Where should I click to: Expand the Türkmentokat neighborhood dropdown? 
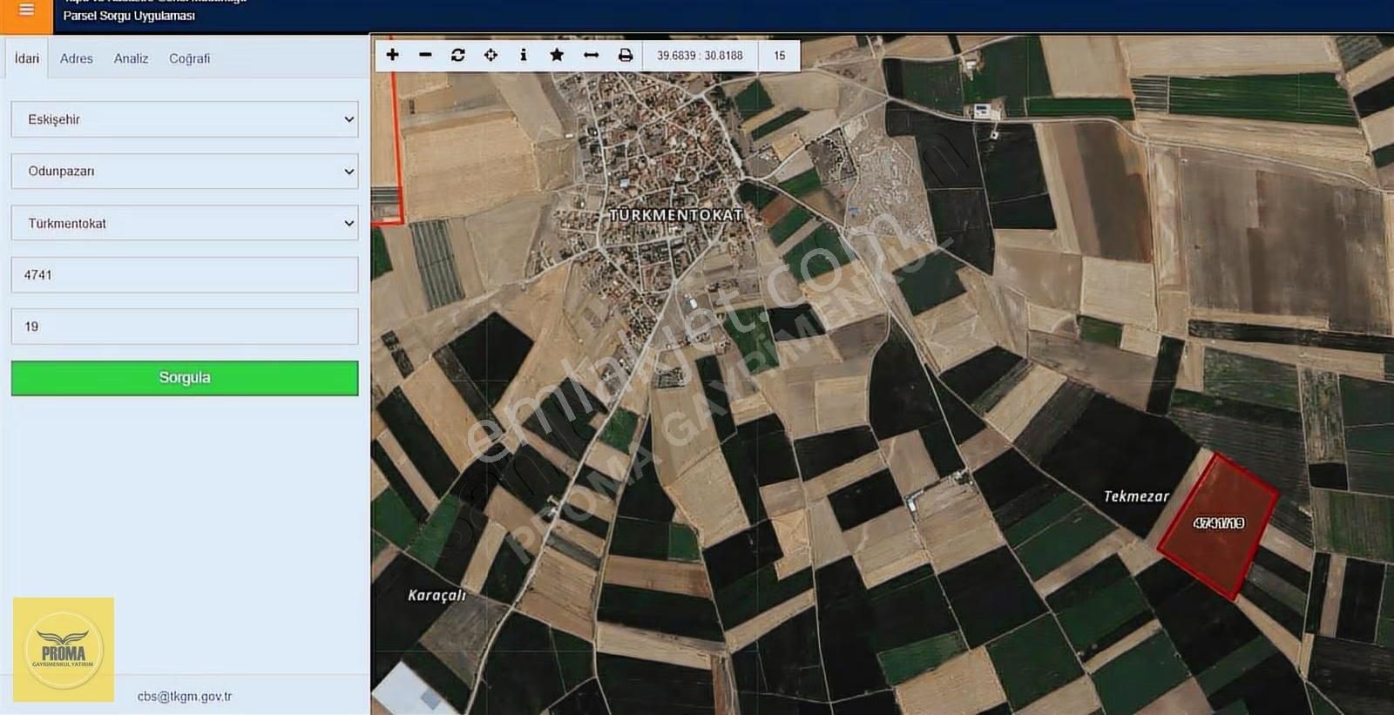[184, 224]
